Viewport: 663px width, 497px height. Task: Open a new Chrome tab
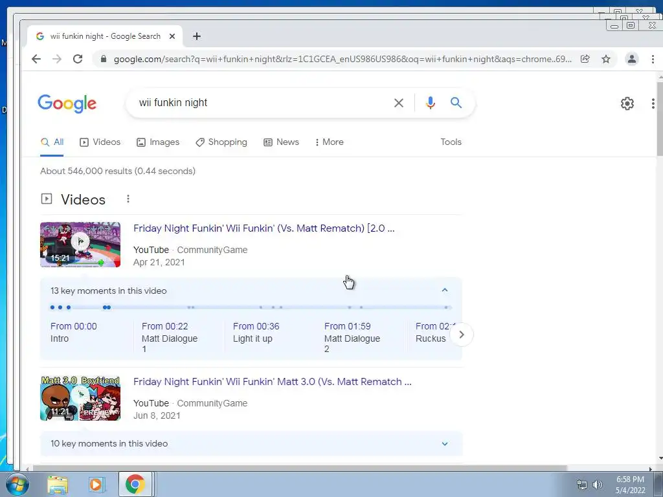coord(197,36)
